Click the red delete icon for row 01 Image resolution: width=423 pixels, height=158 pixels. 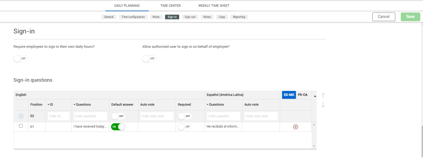(x=295, y=127)
